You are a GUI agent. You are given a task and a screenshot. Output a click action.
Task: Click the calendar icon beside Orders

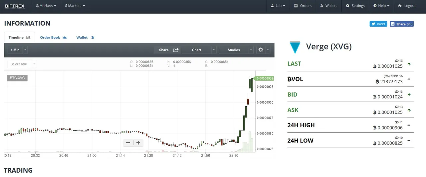[x=296, y=6]
